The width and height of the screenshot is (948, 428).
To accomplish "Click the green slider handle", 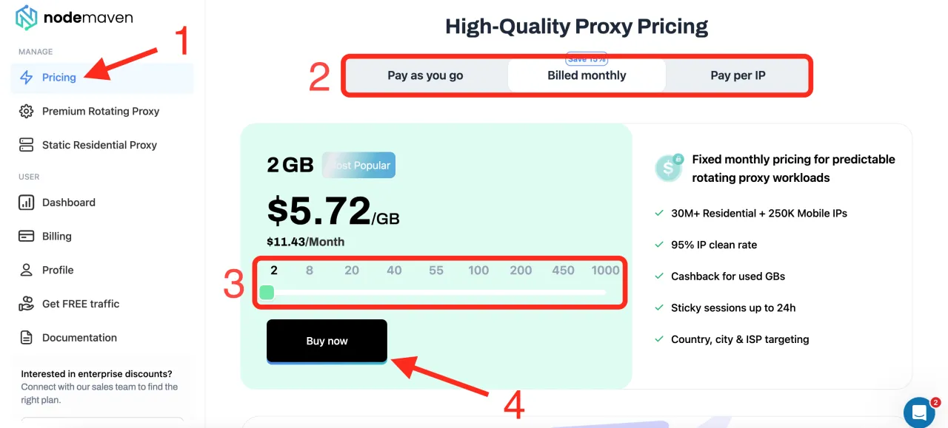I will pos(267,293).
